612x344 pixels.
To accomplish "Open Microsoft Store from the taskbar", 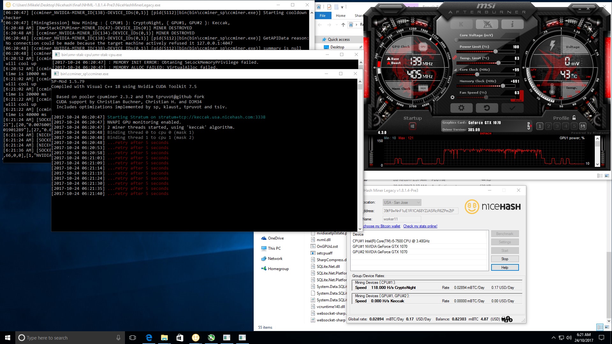I will click(180, 338).
